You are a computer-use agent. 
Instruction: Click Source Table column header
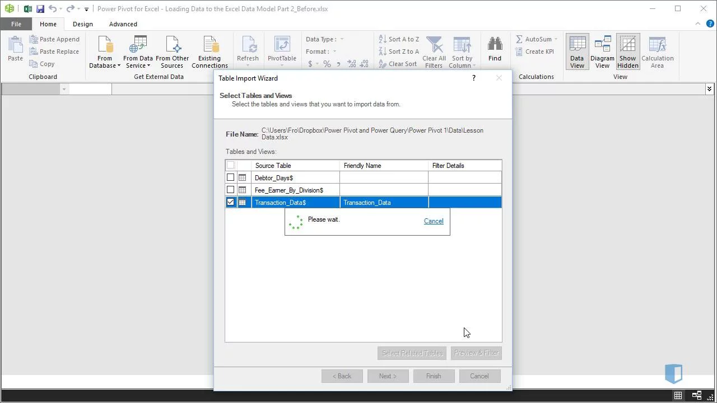point(295,165)
